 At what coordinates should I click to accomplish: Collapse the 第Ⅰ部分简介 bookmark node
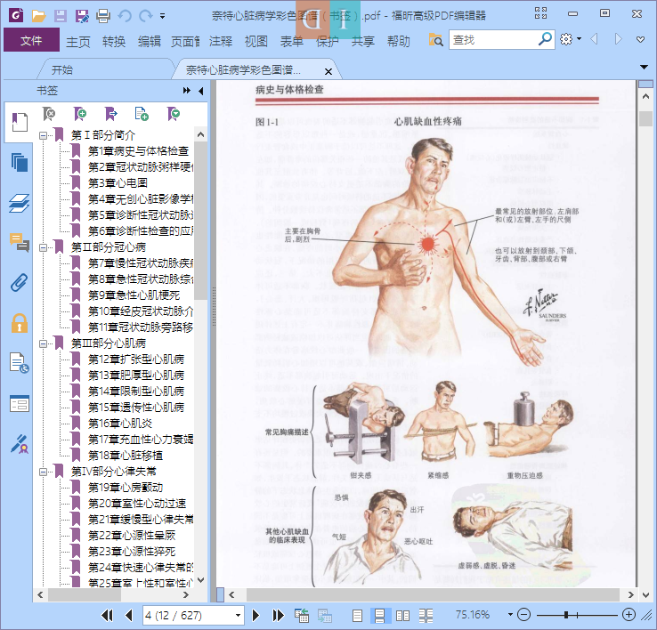tap(43, 135)
